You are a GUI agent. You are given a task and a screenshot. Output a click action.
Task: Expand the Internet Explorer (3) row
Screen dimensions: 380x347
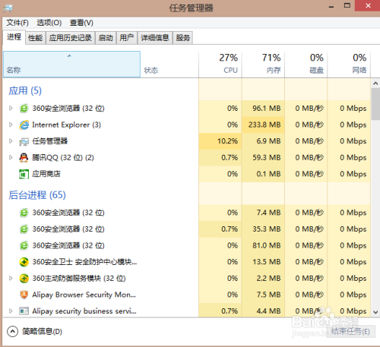point(11,125)
